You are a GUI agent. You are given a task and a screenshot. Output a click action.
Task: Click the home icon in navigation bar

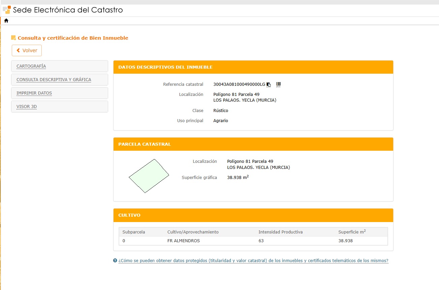[6, 21]
